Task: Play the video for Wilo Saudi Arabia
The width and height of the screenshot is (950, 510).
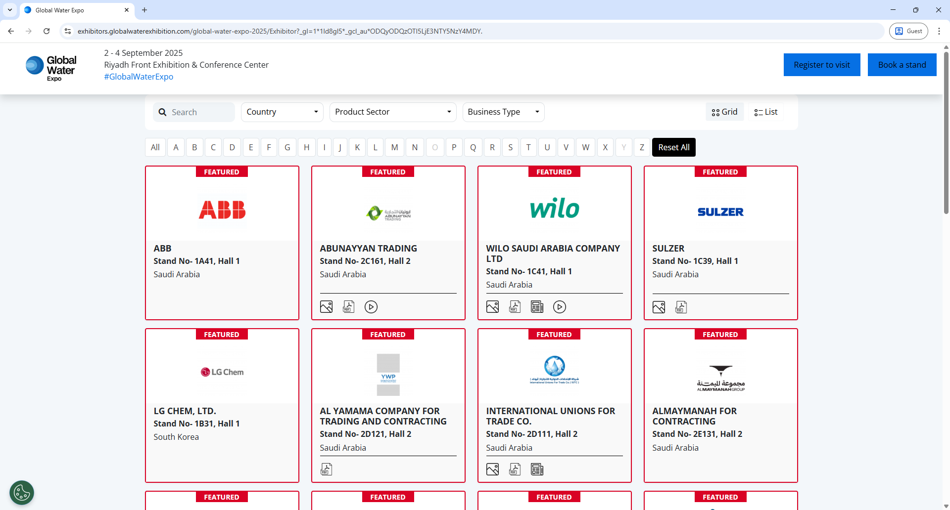Action: pyautogui.click(x=560, y=307)
